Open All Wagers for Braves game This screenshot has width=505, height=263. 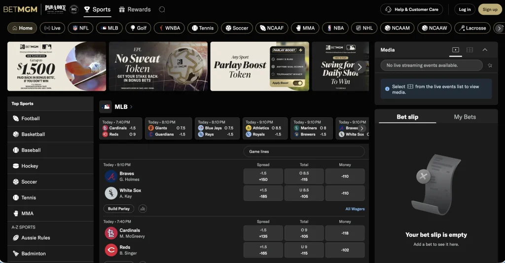pos(355,209)
